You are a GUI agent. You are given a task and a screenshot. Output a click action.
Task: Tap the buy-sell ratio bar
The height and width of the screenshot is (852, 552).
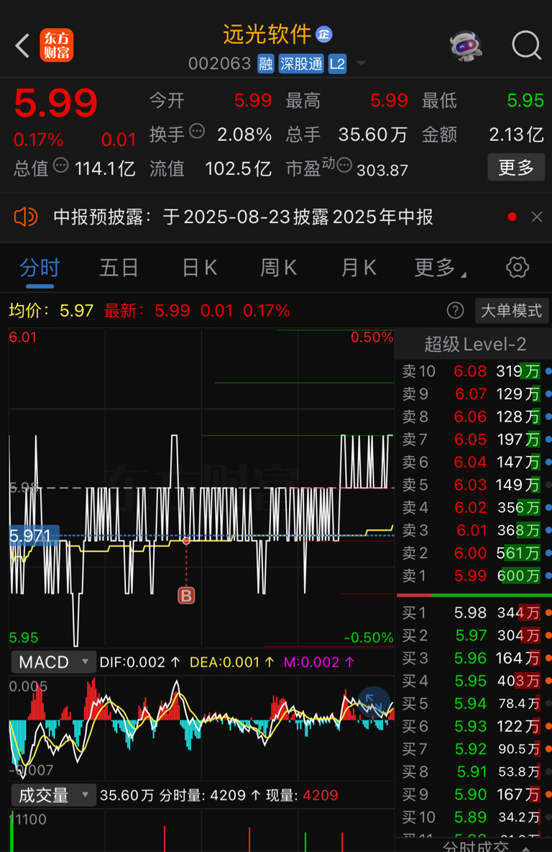474,596
